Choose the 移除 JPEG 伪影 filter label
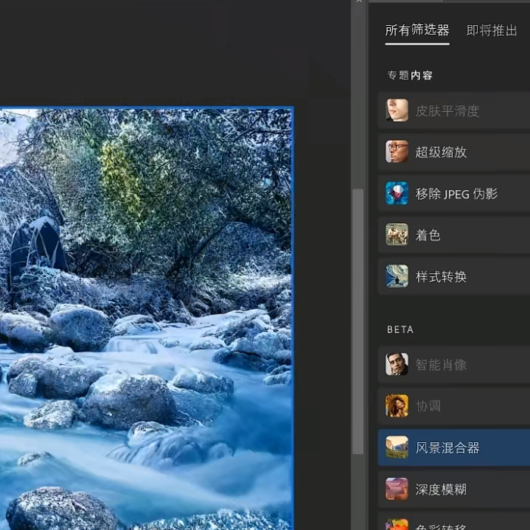 (x=457, y=194)
